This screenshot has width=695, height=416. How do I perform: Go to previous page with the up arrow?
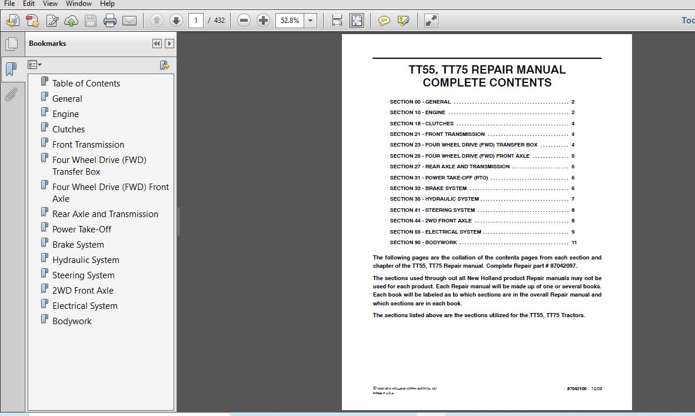click(157, 21)
